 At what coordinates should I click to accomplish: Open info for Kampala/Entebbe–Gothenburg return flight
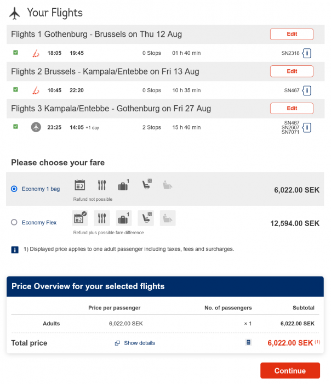click(x=307, y=127)
